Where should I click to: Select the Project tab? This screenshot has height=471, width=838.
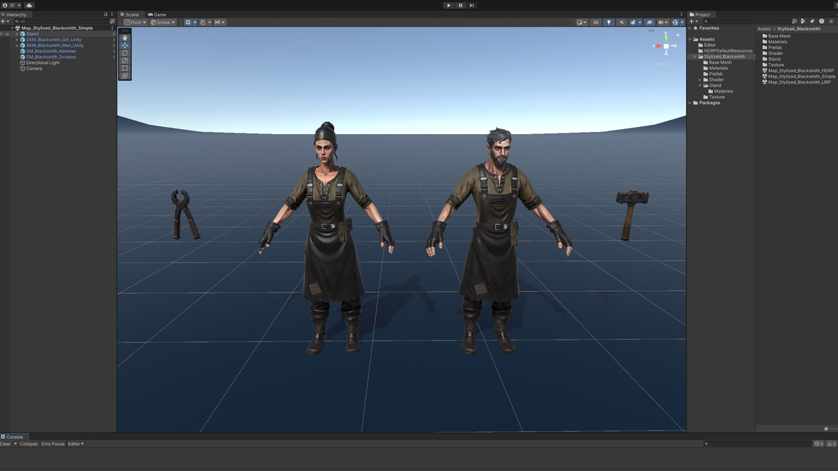(700, 14)
